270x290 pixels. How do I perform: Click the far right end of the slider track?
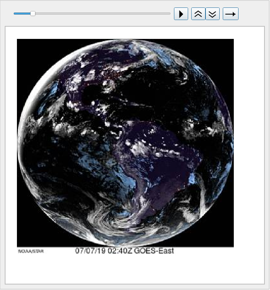click(169, 13)
